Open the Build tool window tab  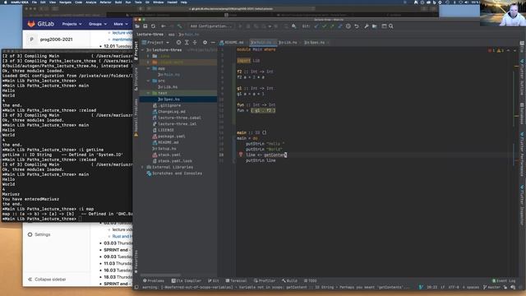click(x=289, y=280)
